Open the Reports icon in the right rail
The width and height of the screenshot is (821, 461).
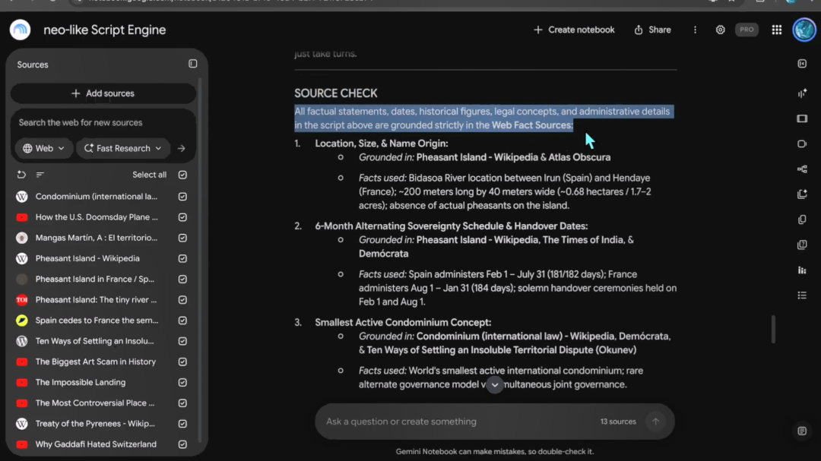pos(802,194)
